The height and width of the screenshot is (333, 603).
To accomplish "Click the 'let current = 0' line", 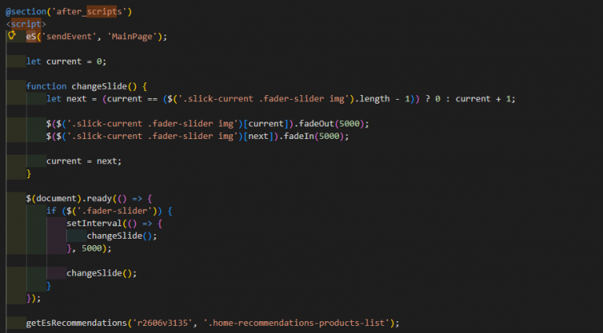I will (66, 61).
